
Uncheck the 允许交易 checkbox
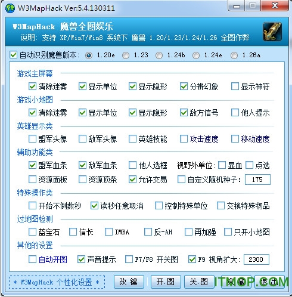point(132,180)
